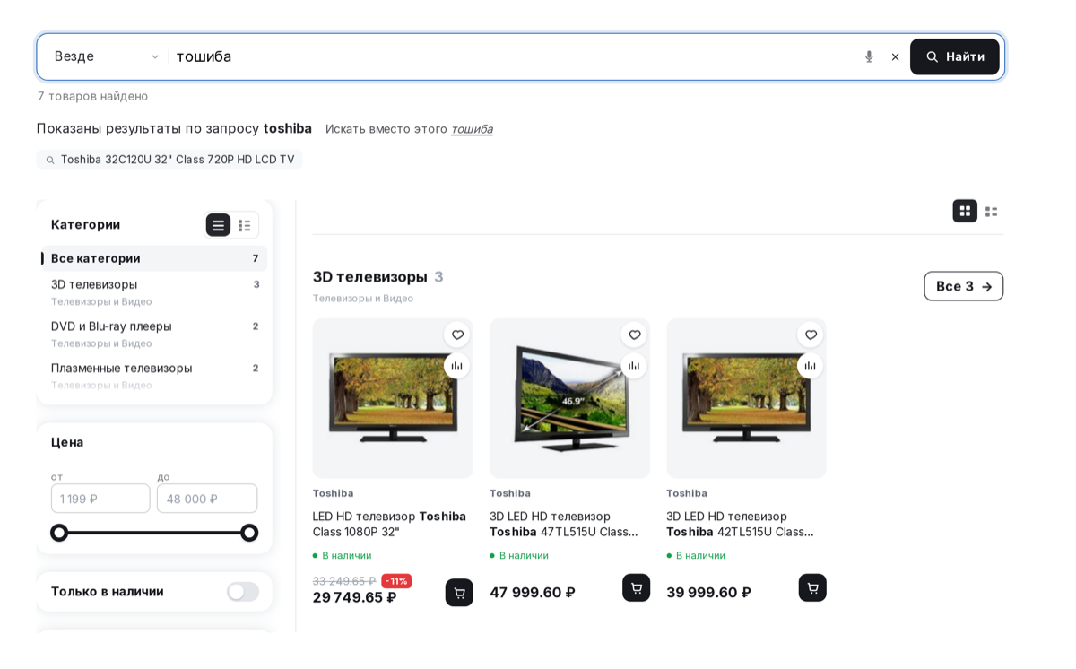Image resolution: width=1076 pixels, height=669 pixels.
Task: Add Toshiba 47TL515U to cart
Action: 637,587
